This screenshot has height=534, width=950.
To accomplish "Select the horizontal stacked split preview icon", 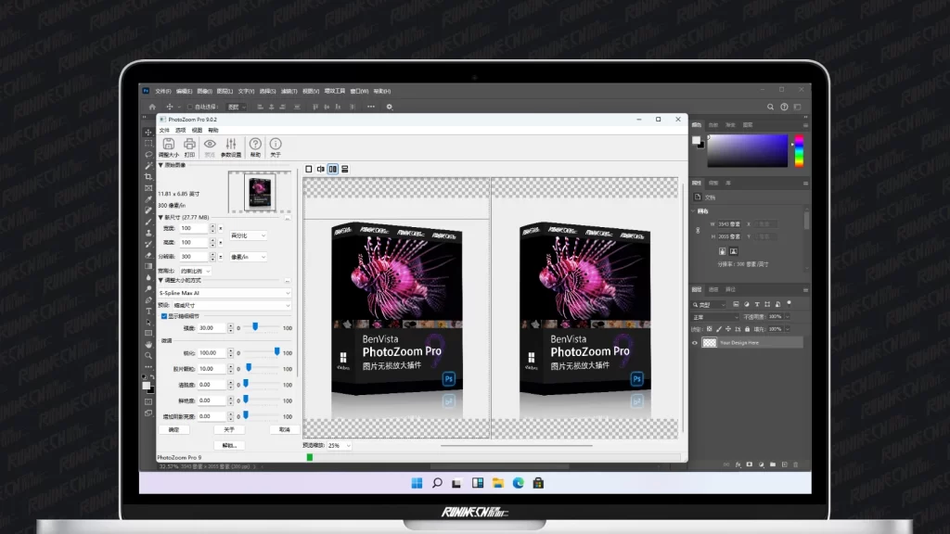I will [x=344, y=169].
